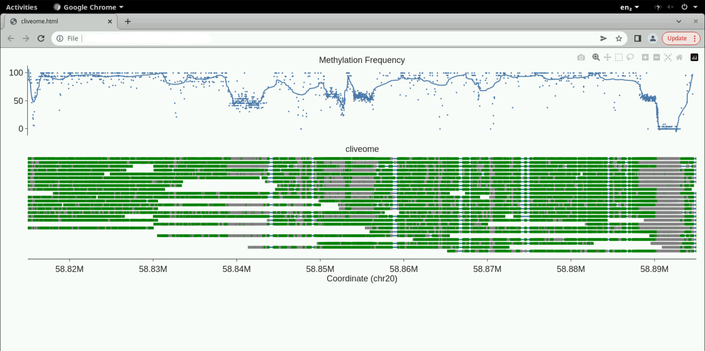Viewport: 705px width, 351px height.
Task: Enable box select mode
Action: tap(619, 57)
